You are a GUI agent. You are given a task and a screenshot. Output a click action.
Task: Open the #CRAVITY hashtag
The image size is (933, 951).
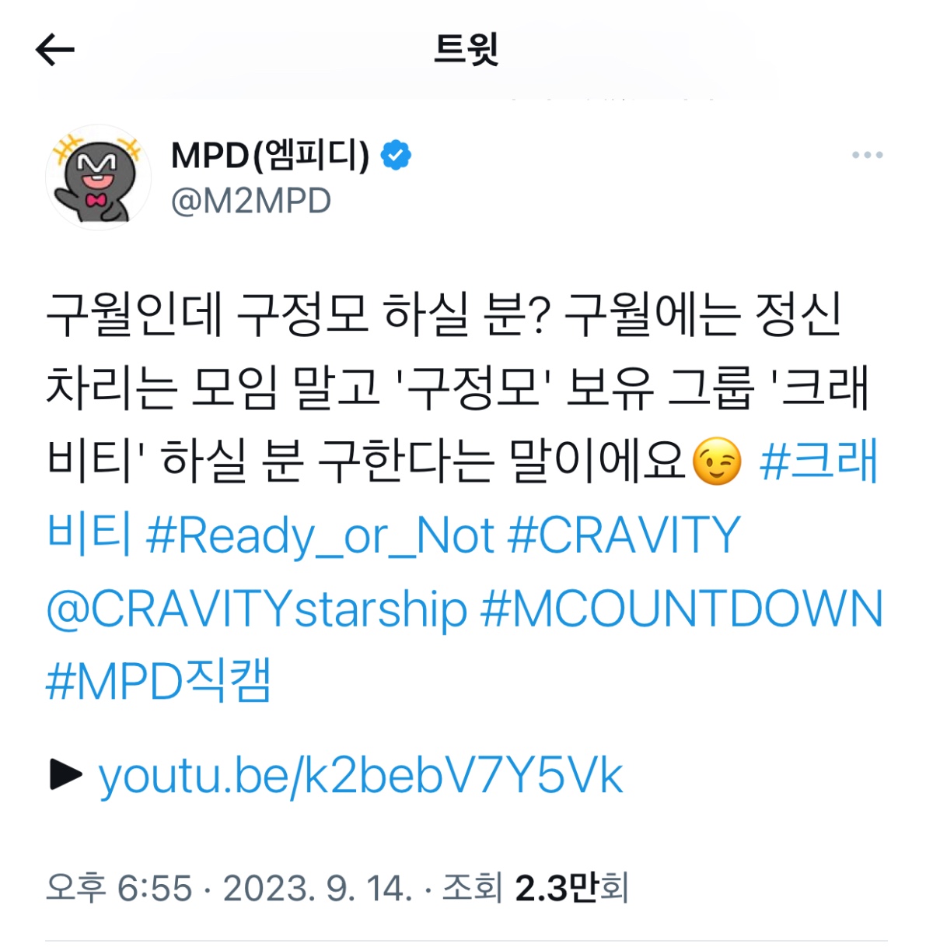624,535
